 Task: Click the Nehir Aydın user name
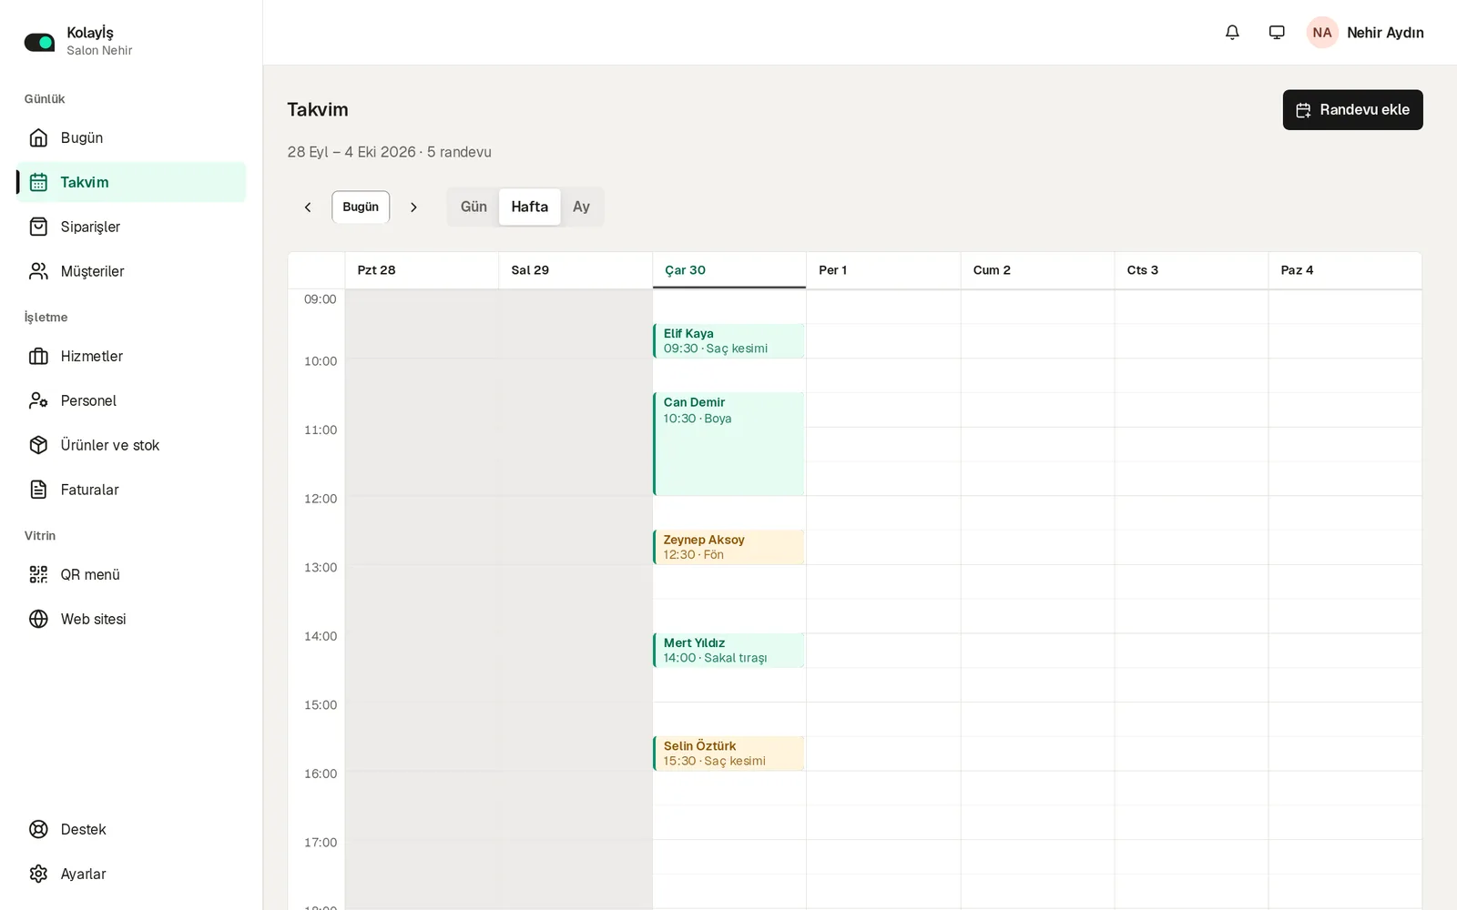point(1385,33)
